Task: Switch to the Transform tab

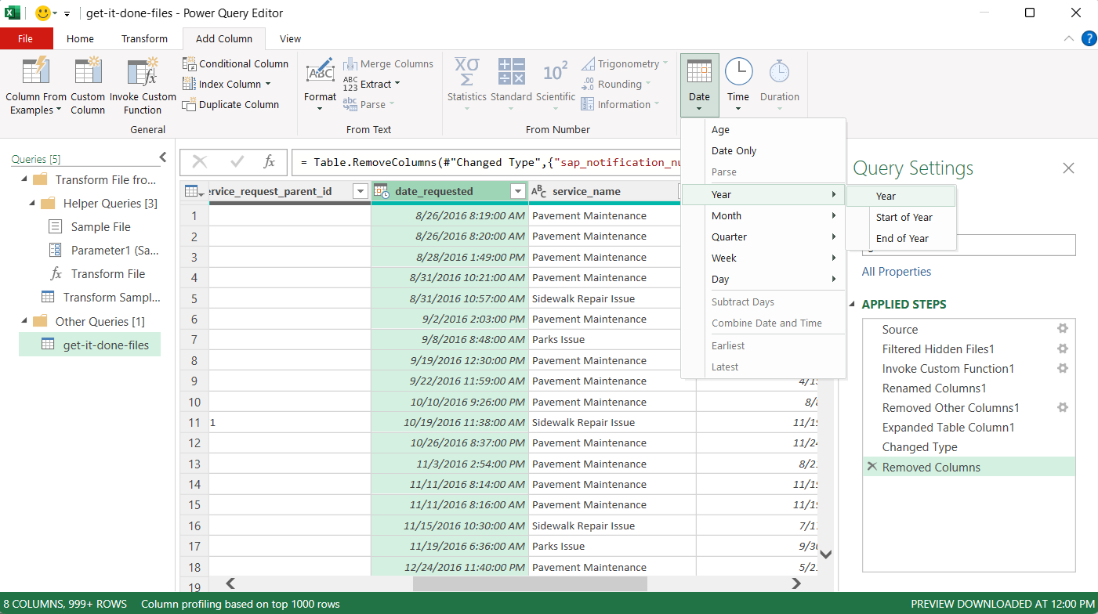Action: tap(144, 38)
